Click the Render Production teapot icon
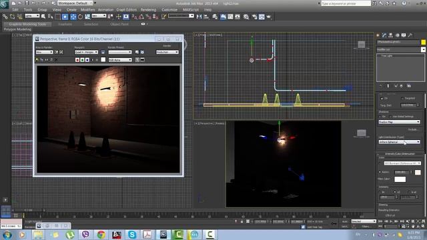Screen dimensions: 427x240 [269, 17]
